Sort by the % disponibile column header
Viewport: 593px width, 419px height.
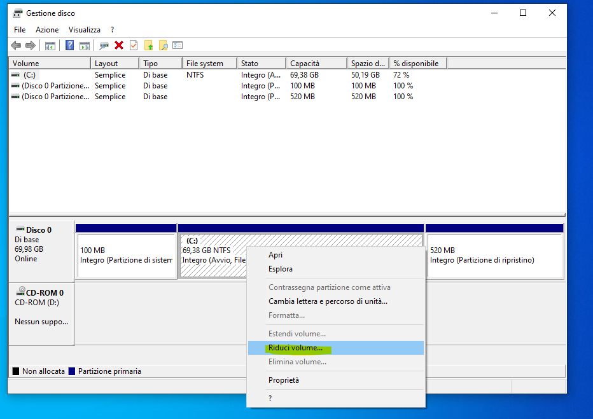click(418, 64)
